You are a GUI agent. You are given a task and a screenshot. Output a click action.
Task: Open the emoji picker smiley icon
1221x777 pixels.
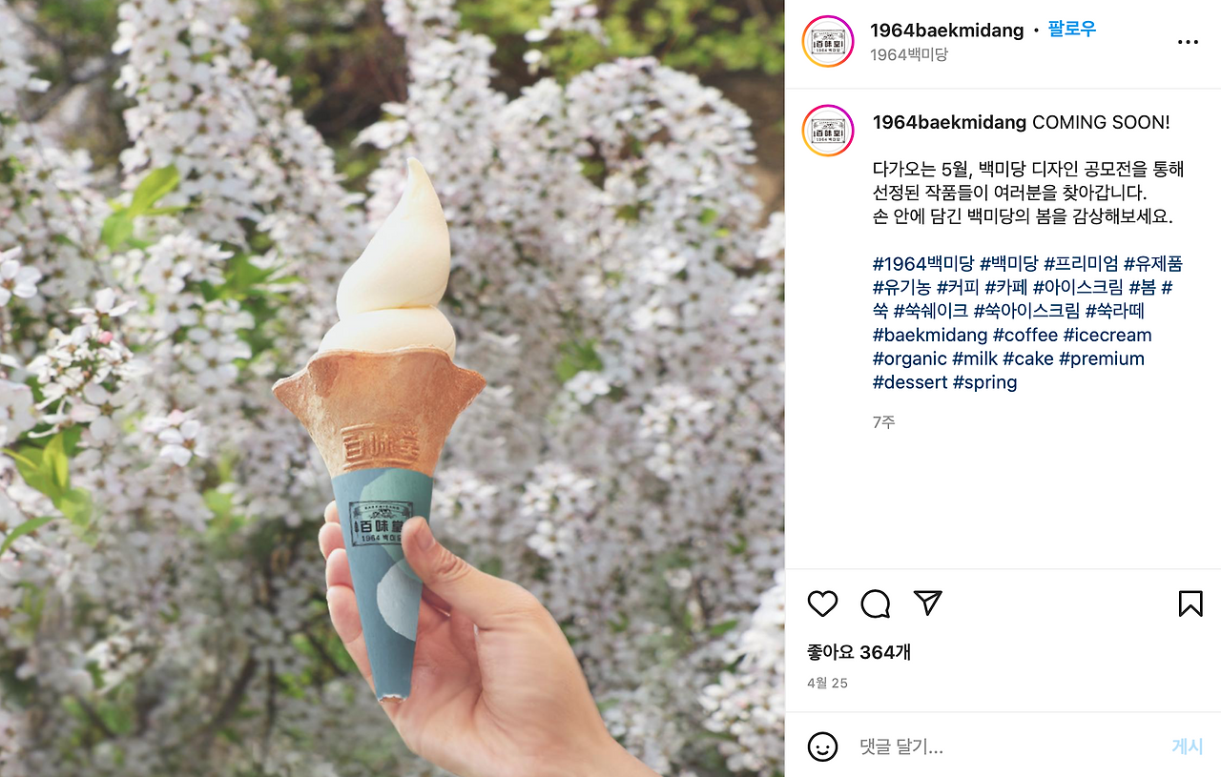point(822,746)
